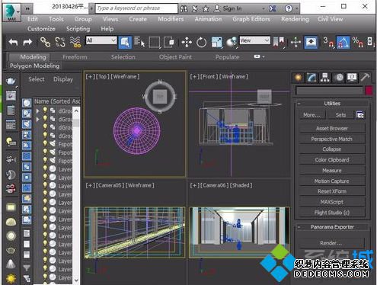Open the 3ds Max application menu
377x285 pixels.
(11, 12)
